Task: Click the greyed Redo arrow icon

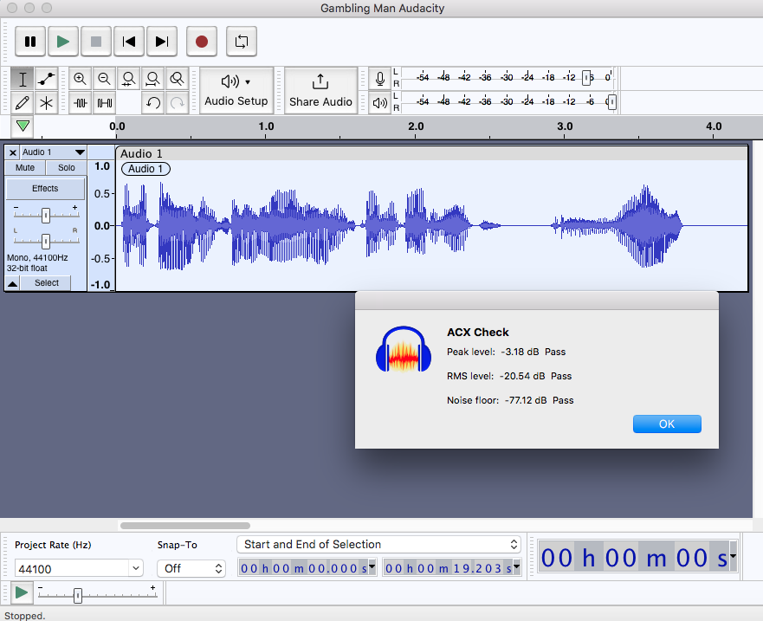Action: [x=178, y=103]
